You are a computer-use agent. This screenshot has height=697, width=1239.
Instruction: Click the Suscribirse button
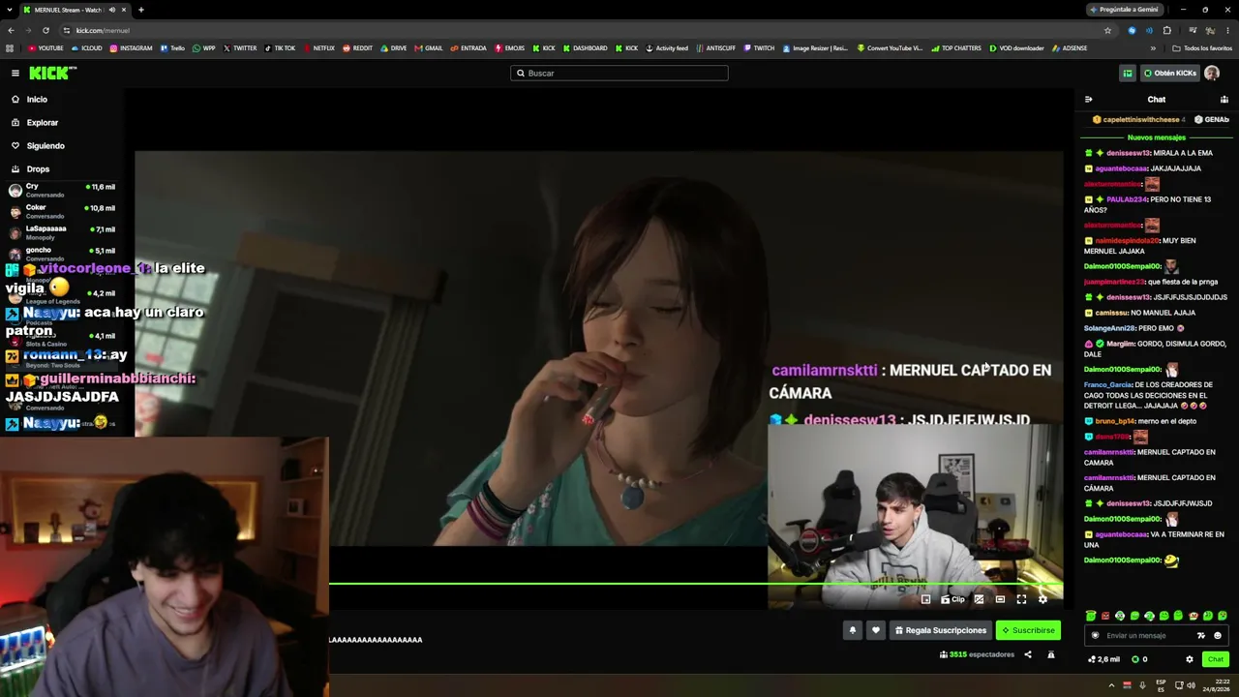[x=1028, y=630]
